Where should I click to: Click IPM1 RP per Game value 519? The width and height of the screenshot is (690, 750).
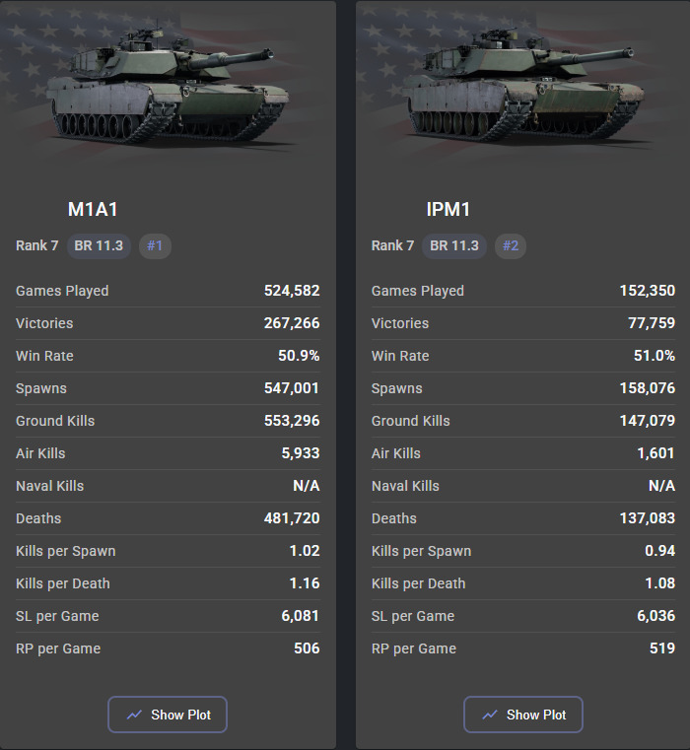[x=662, y=648]
